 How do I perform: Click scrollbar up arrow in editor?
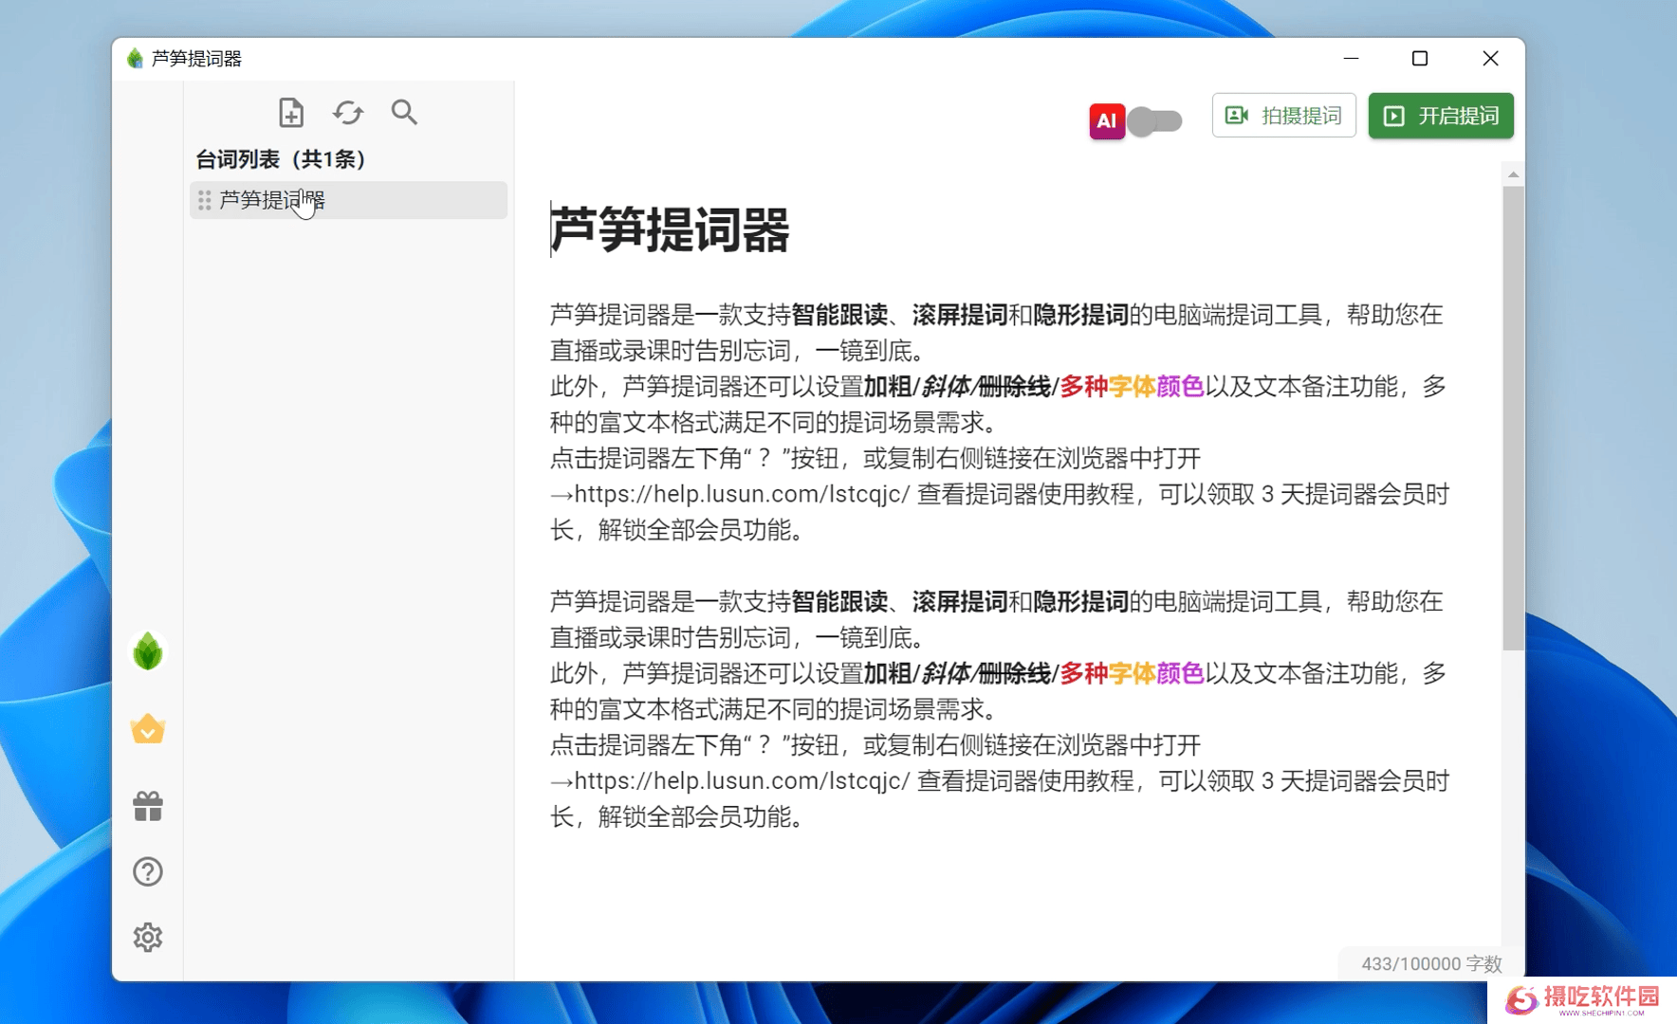click(1513, 174)
